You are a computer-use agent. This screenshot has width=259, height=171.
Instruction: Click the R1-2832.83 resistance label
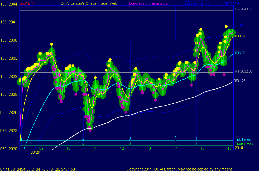click(x=244, y=71)
